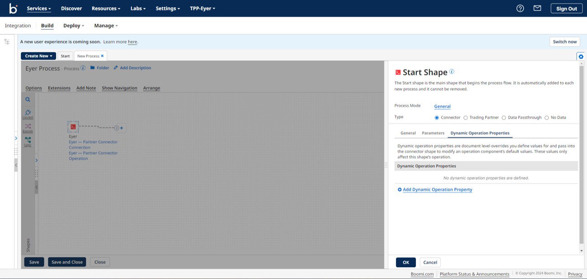Open the Options menu

[x=34, y=88]
